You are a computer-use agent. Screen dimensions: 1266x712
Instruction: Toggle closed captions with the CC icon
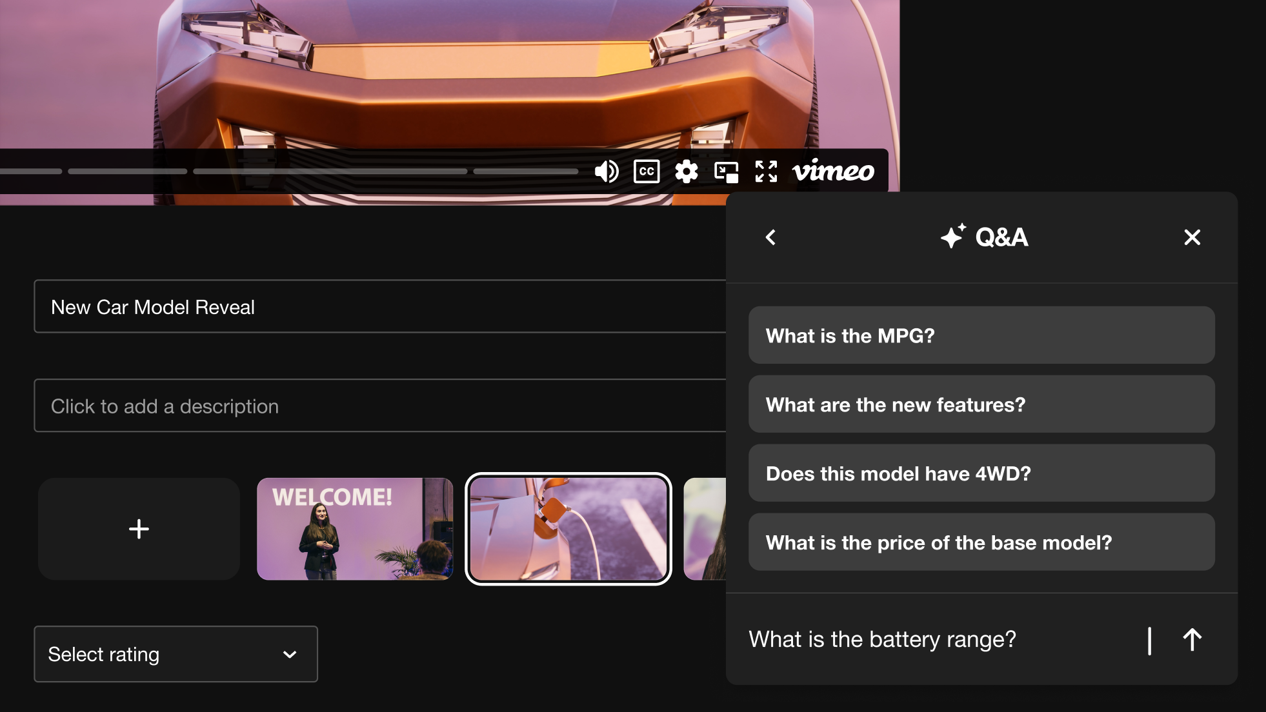(x=646, y=172)
